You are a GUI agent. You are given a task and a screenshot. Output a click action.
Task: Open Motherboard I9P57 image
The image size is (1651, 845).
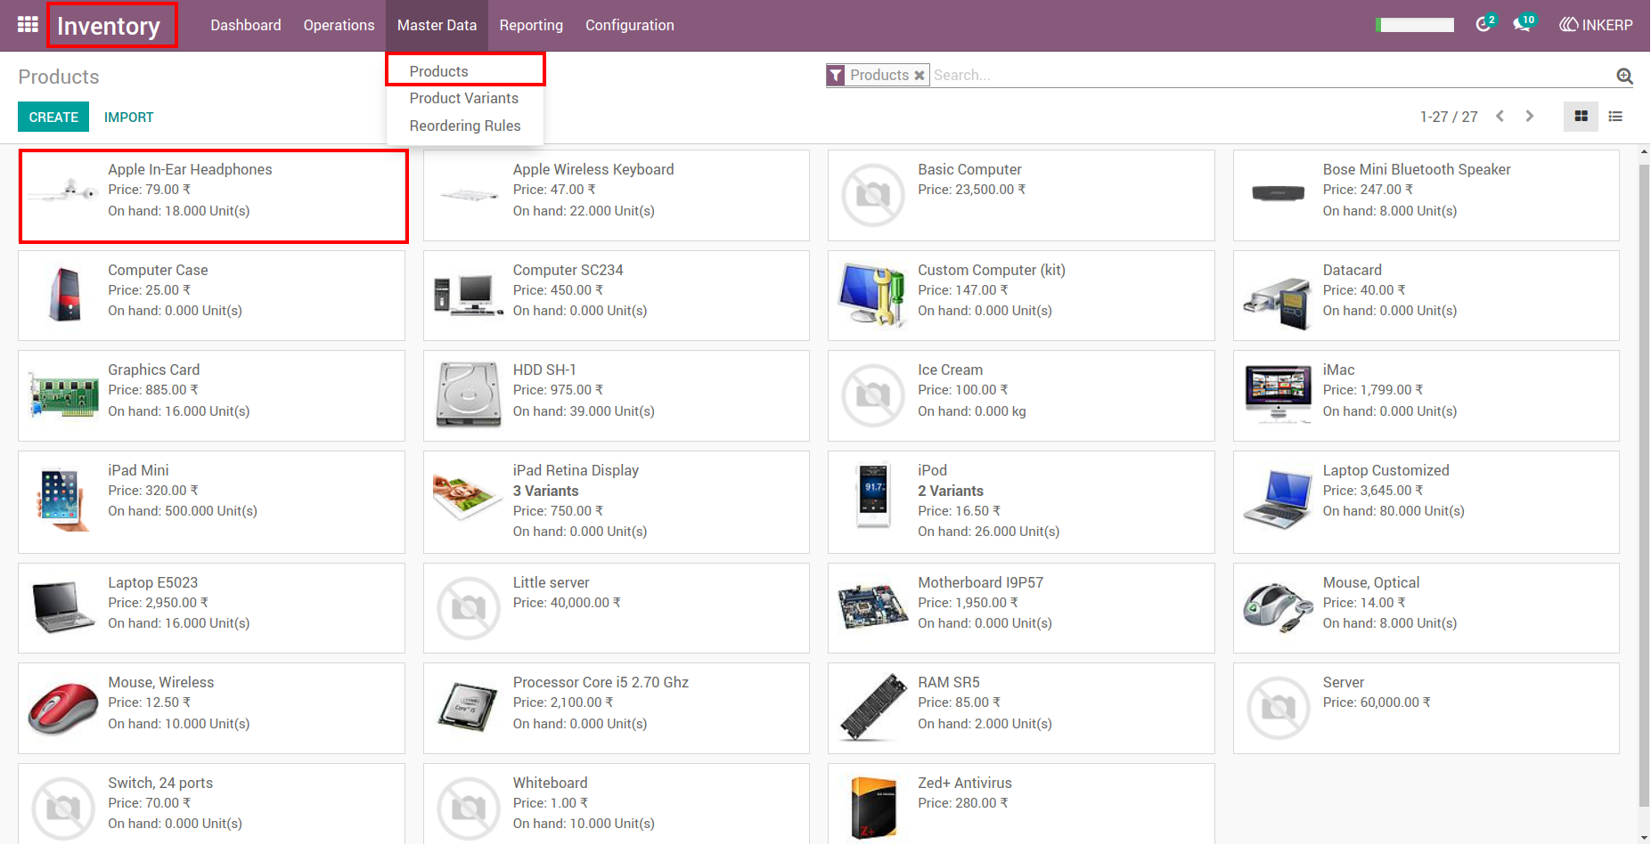pyautogui.click(x=873, y=606)
